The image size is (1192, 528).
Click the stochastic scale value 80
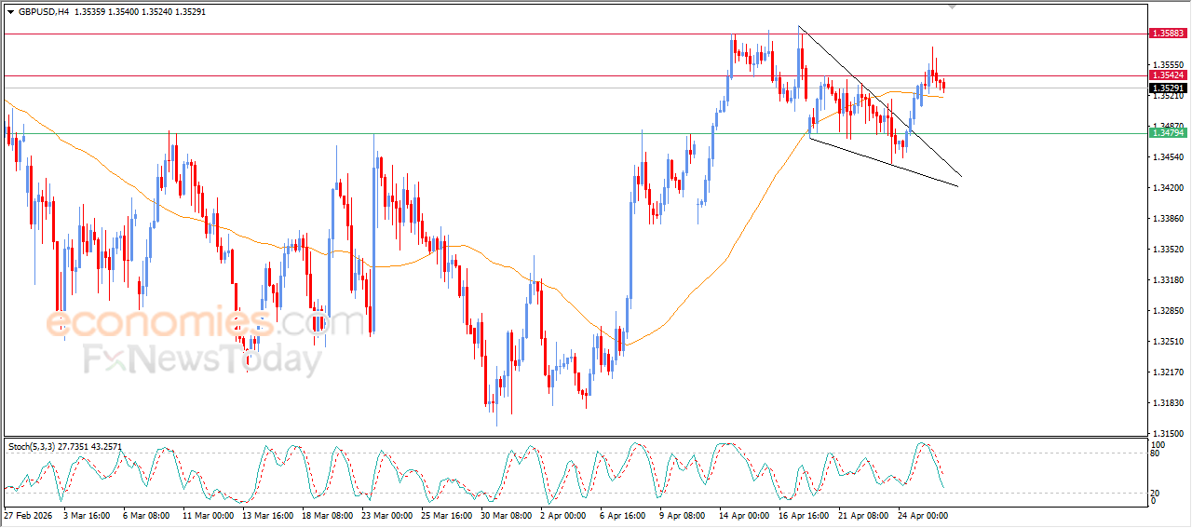(1156, 455)
